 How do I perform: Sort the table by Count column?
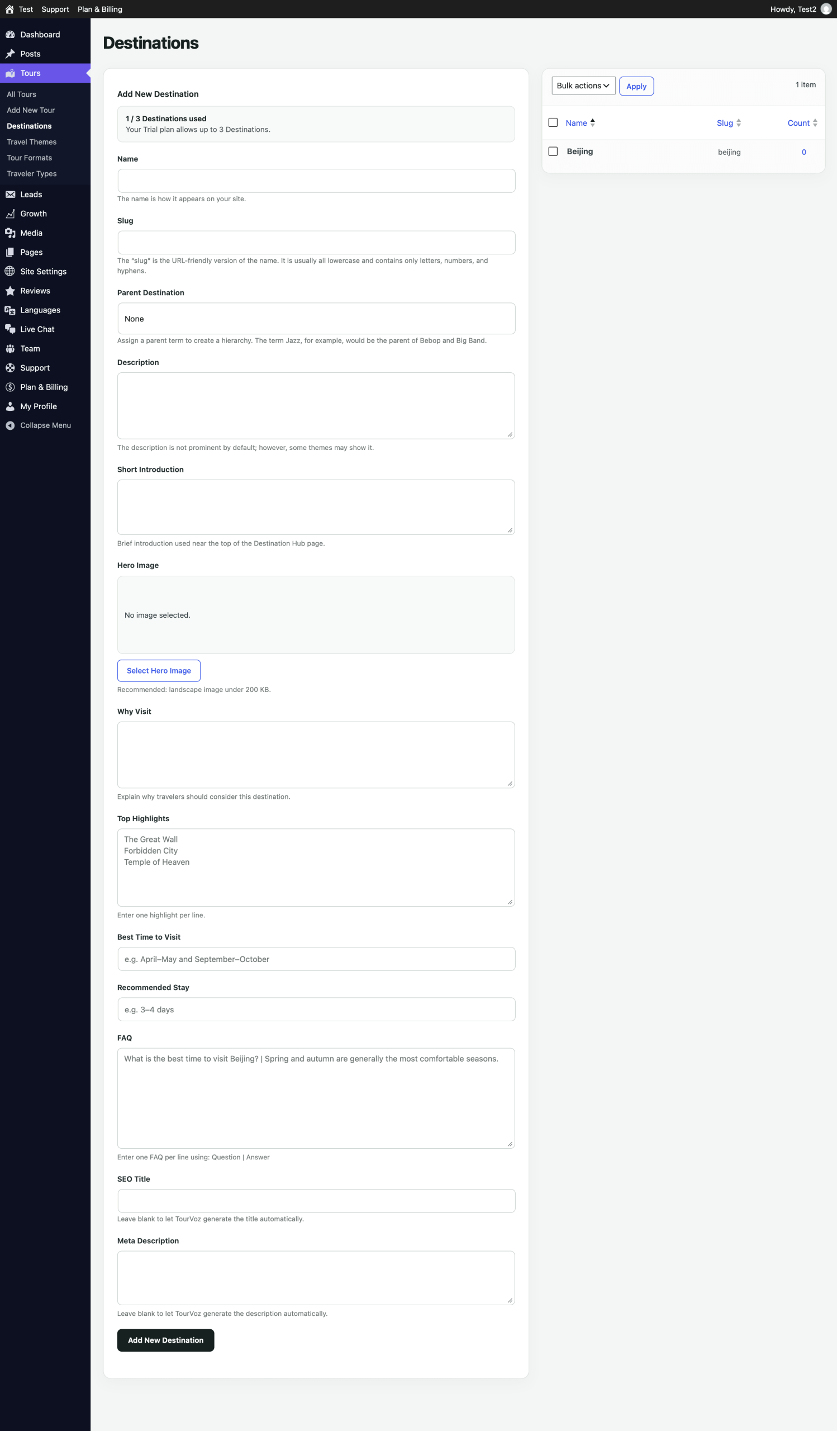pyautogui.click(x=802, y=122)
